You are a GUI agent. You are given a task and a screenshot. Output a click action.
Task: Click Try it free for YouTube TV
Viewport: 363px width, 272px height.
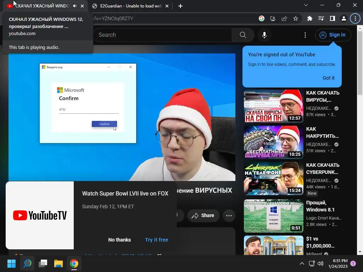pyautogui.click(x=157, y=240)
